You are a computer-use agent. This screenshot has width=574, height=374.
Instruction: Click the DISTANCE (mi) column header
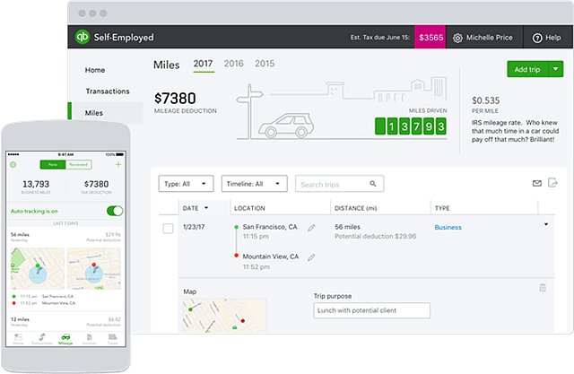[x=356, y=208]
